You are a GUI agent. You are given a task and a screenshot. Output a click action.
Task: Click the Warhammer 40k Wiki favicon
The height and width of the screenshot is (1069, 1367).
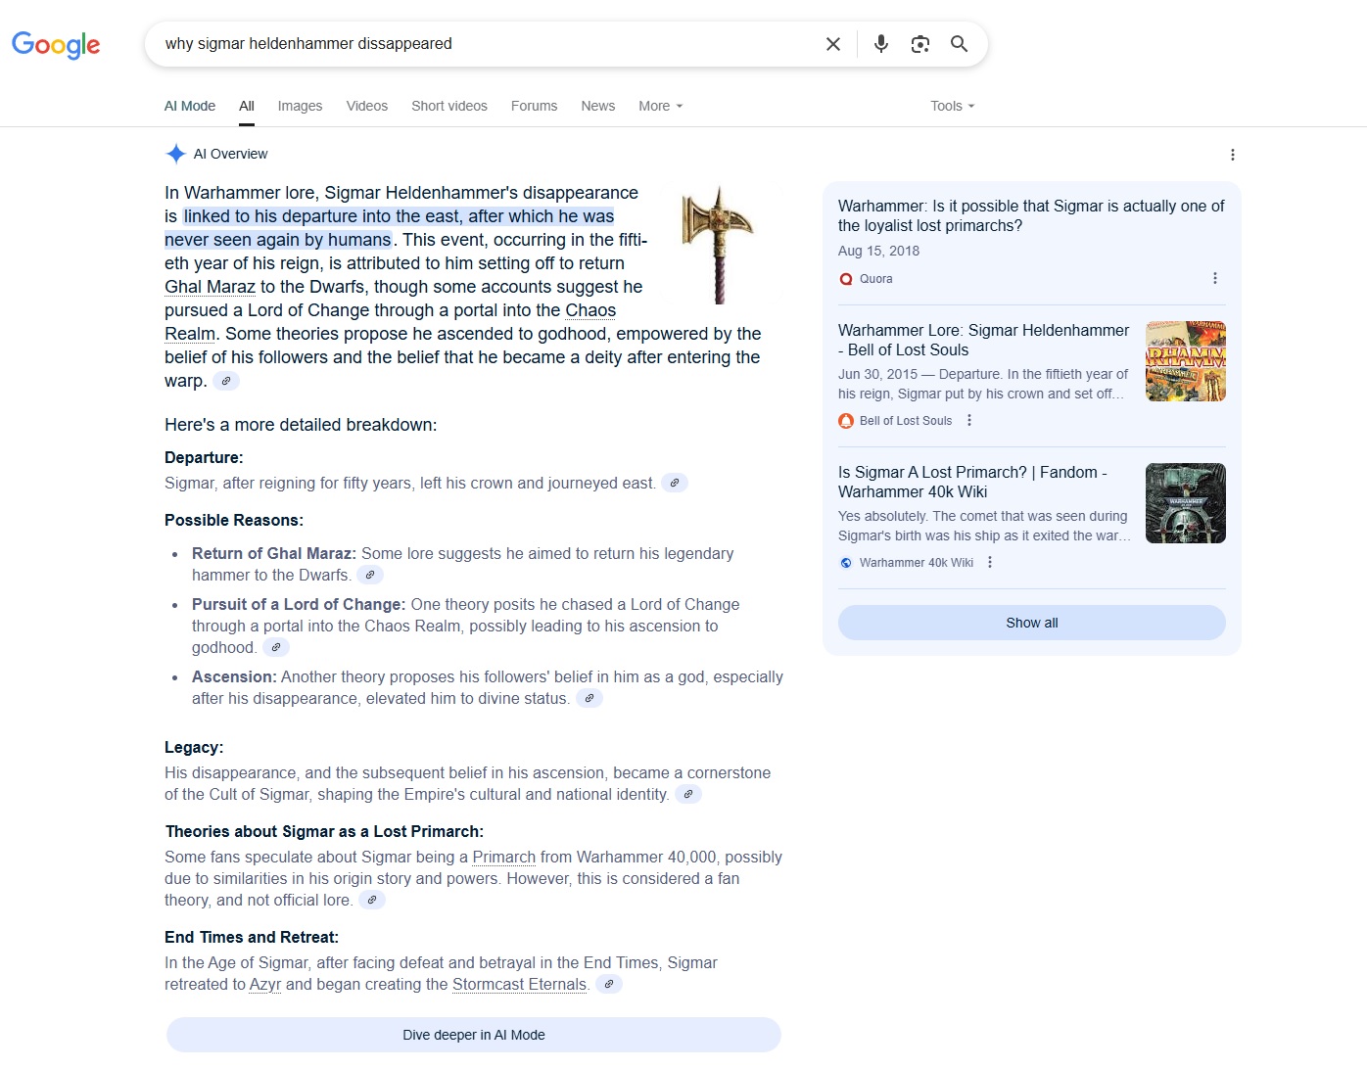(846, 563)
